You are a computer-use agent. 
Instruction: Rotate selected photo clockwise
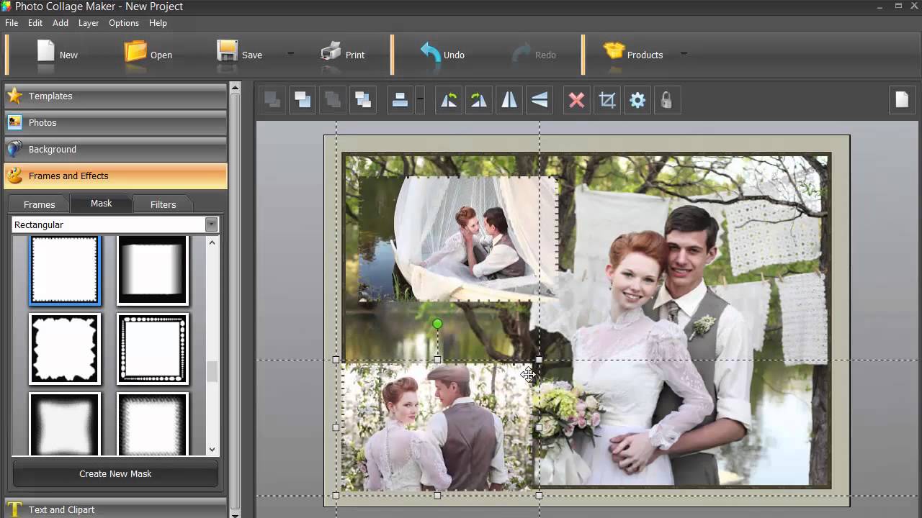tap(479, 100)
